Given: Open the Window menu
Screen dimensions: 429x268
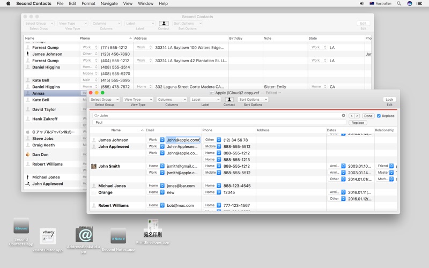Looking at the screenshot, I should pos(145,4).
